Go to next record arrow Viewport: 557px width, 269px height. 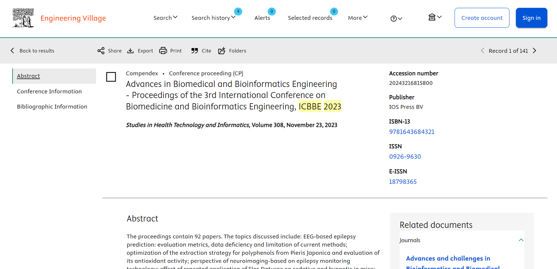tap(535, 51)
